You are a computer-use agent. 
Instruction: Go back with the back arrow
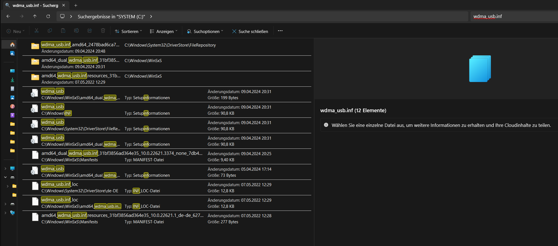click(x=8, y=16)
